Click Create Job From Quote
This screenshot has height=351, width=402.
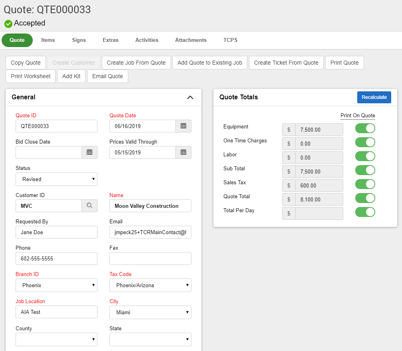(x=136, y=63)
